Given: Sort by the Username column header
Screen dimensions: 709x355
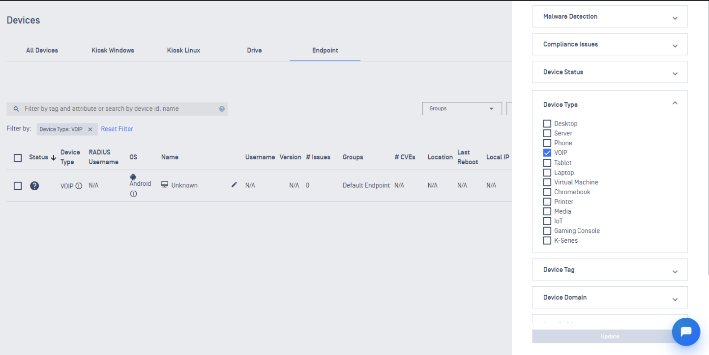Looking at the screenshot, I should (260, 157).
